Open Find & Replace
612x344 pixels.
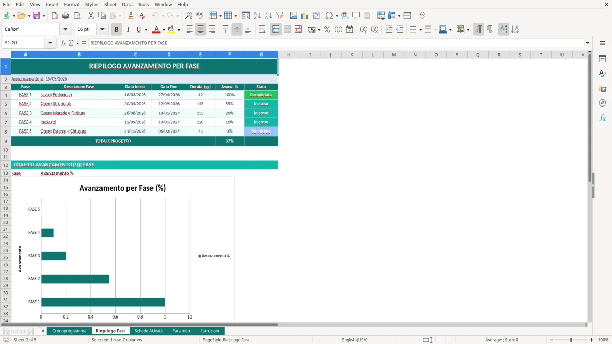189,16
